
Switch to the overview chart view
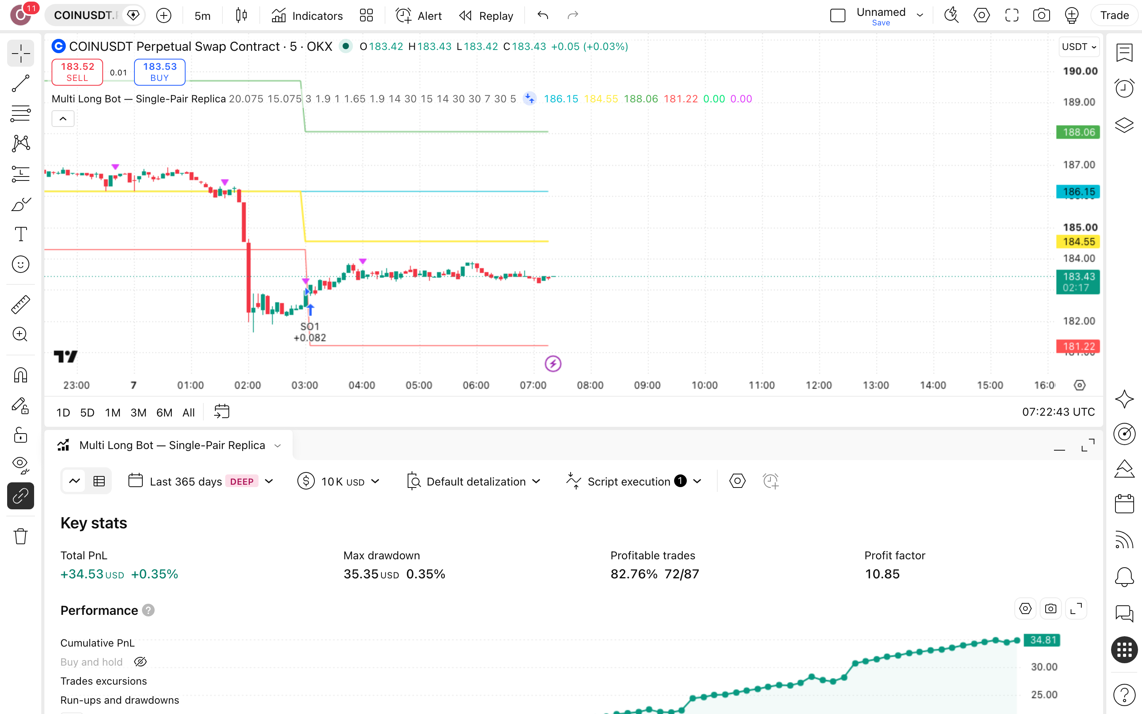point(75,481)
